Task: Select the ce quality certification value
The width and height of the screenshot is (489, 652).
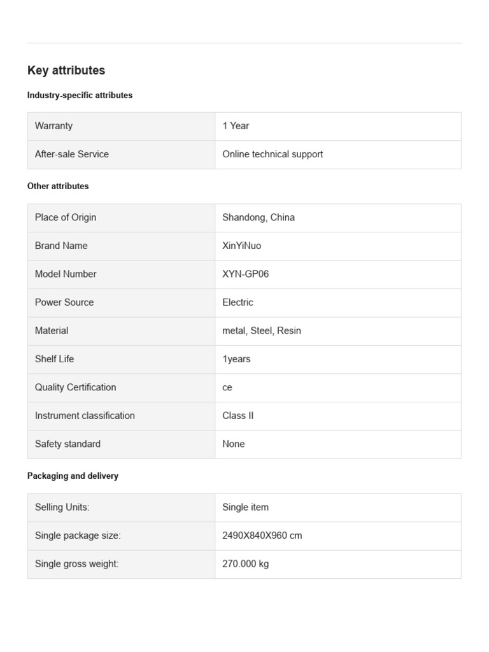Action: (x=227, y=388)
